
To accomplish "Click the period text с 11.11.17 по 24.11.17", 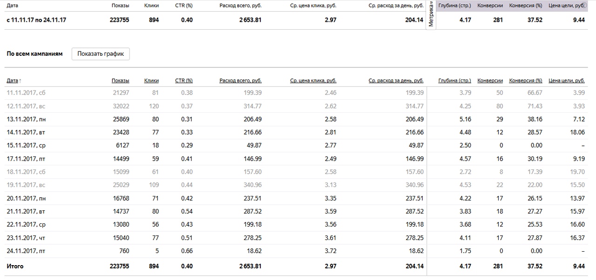I will point(36,20).
